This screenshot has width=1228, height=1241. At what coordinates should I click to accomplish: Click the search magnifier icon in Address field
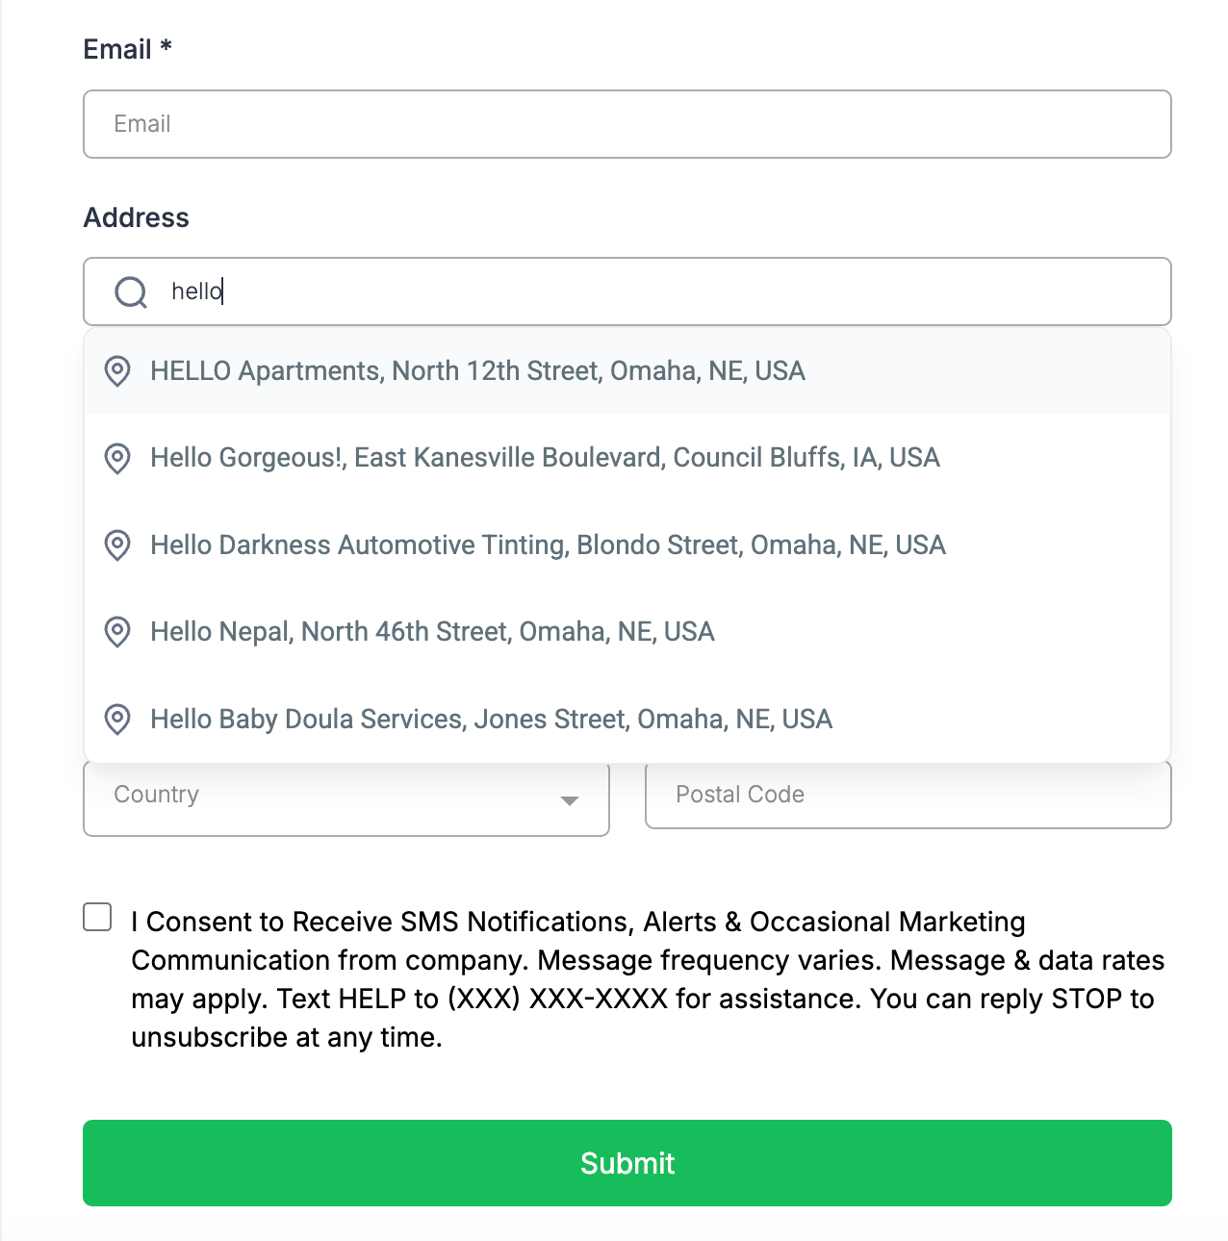[x=130, y=291]
